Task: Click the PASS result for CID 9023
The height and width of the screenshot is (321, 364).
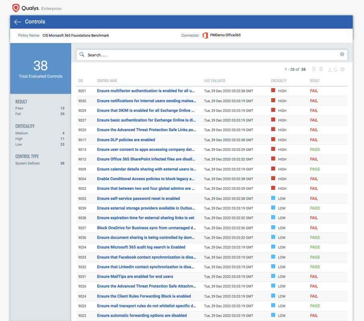Action: coord(315,306)
